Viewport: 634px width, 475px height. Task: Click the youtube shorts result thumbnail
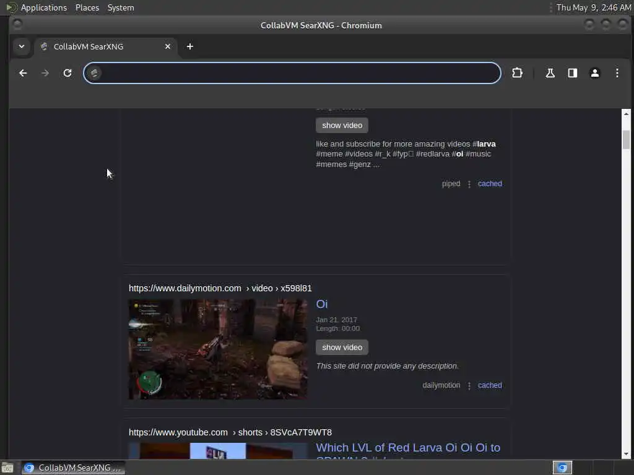218,451
